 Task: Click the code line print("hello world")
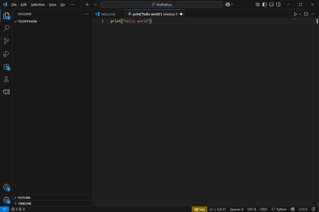pyautogui.click(x=131, y=21)
